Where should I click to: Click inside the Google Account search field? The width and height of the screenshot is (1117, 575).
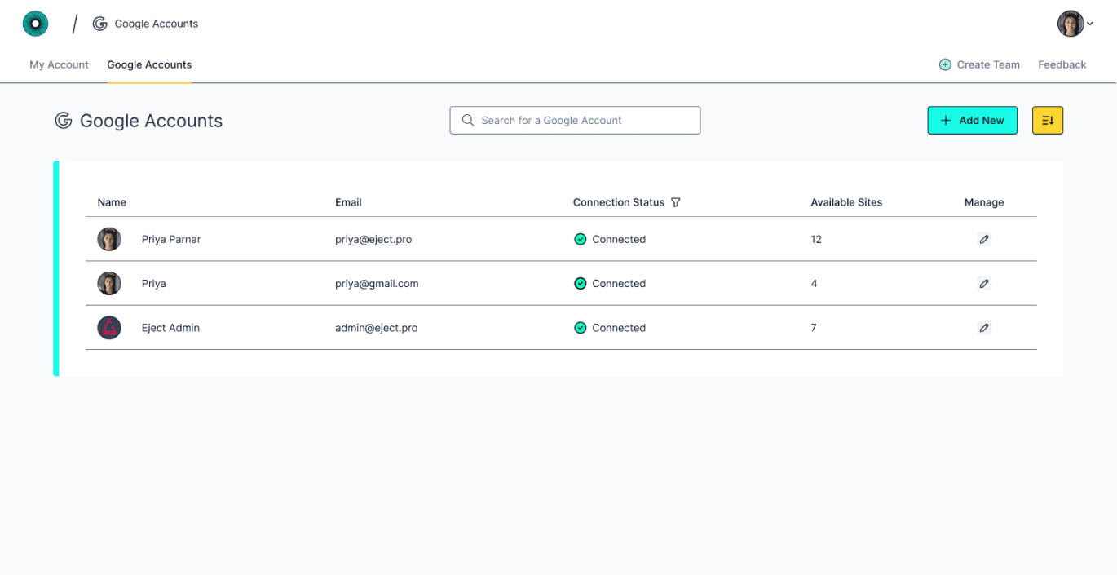[x=575, y=120]
